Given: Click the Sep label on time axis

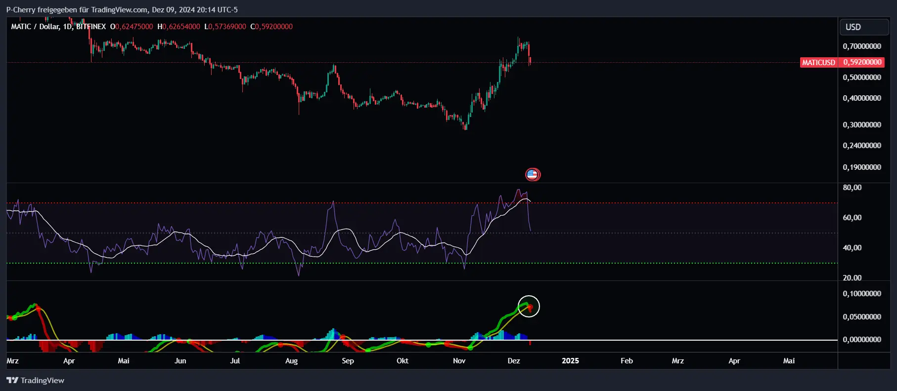Looking at the screenshot, I should pyautogui.click(x=348, y=361).
